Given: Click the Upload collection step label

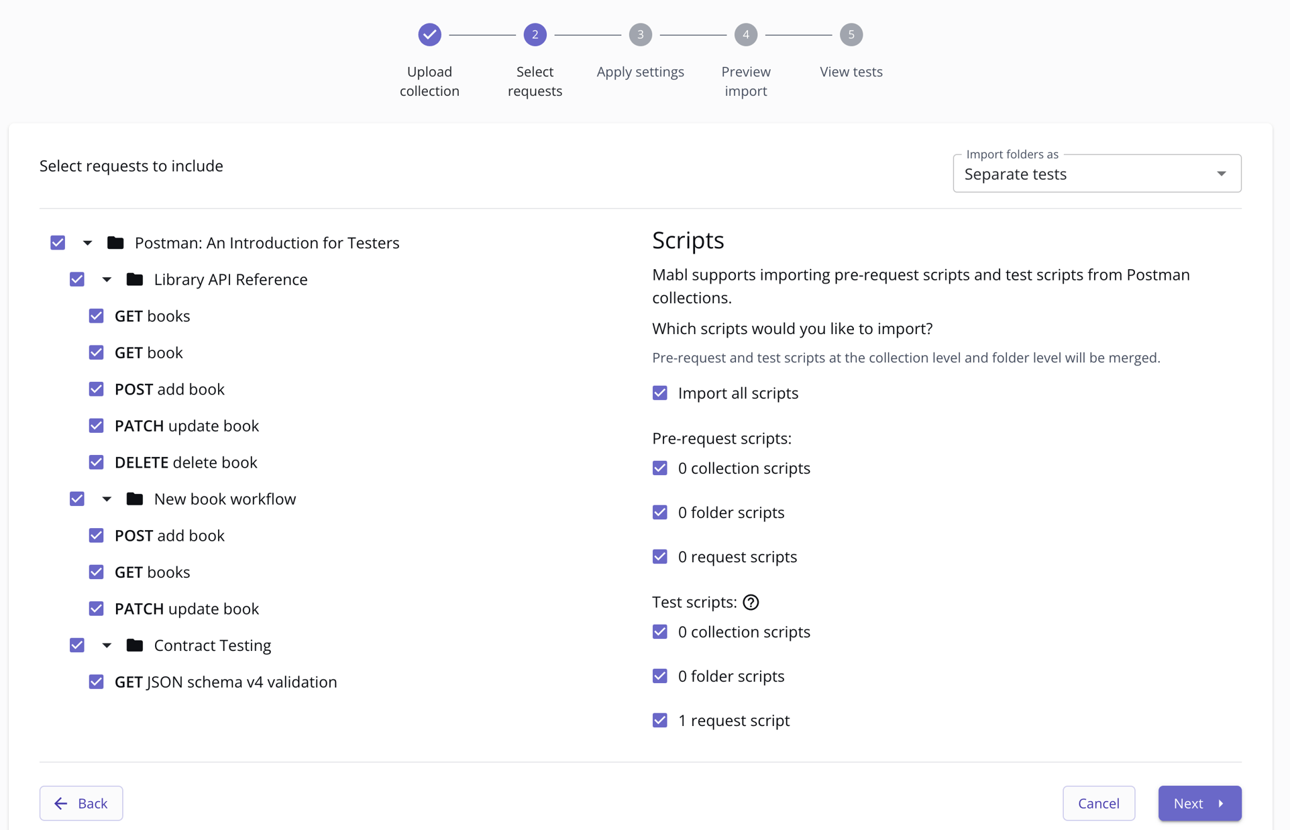Looking at the screenshot, I should pos(429,81).
